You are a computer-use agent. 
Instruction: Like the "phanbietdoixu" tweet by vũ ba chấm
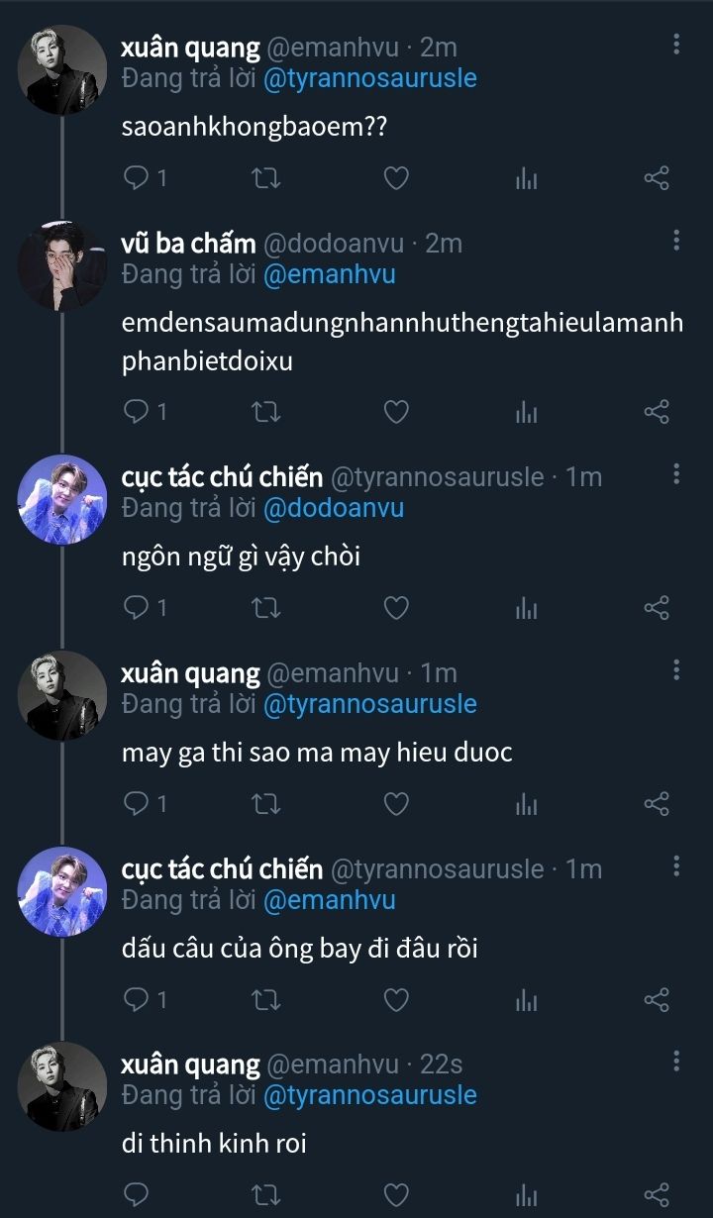396,411
